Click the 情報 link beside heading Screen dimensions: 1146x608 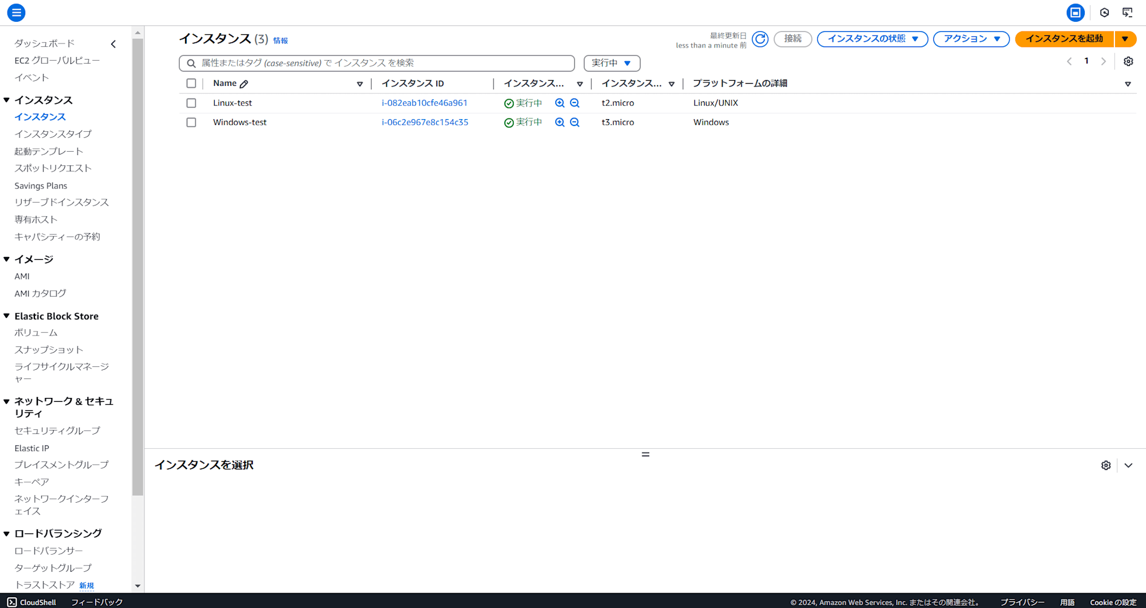[281, 41]
